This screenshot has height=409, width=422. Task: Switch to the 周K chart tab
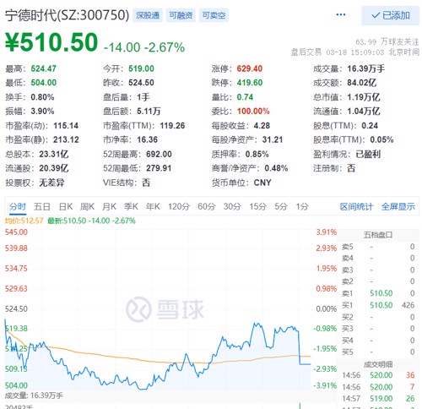(x=87, y=206)
